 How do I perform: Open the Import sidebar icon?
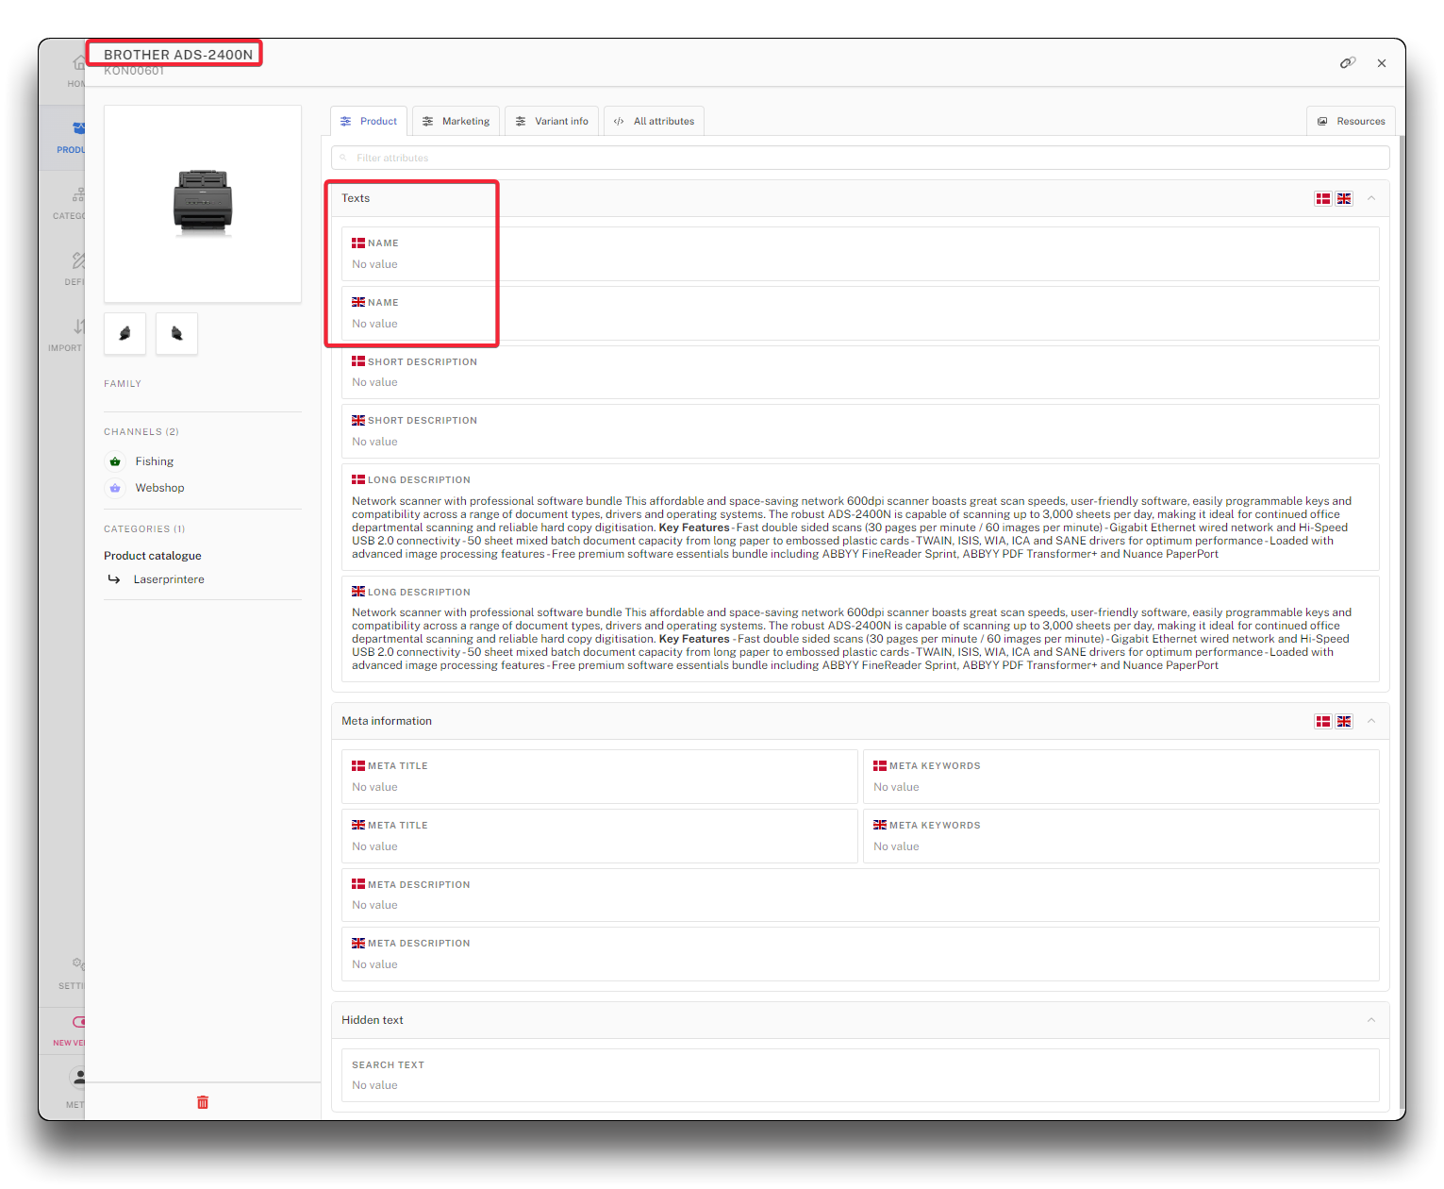coord(77,327)
